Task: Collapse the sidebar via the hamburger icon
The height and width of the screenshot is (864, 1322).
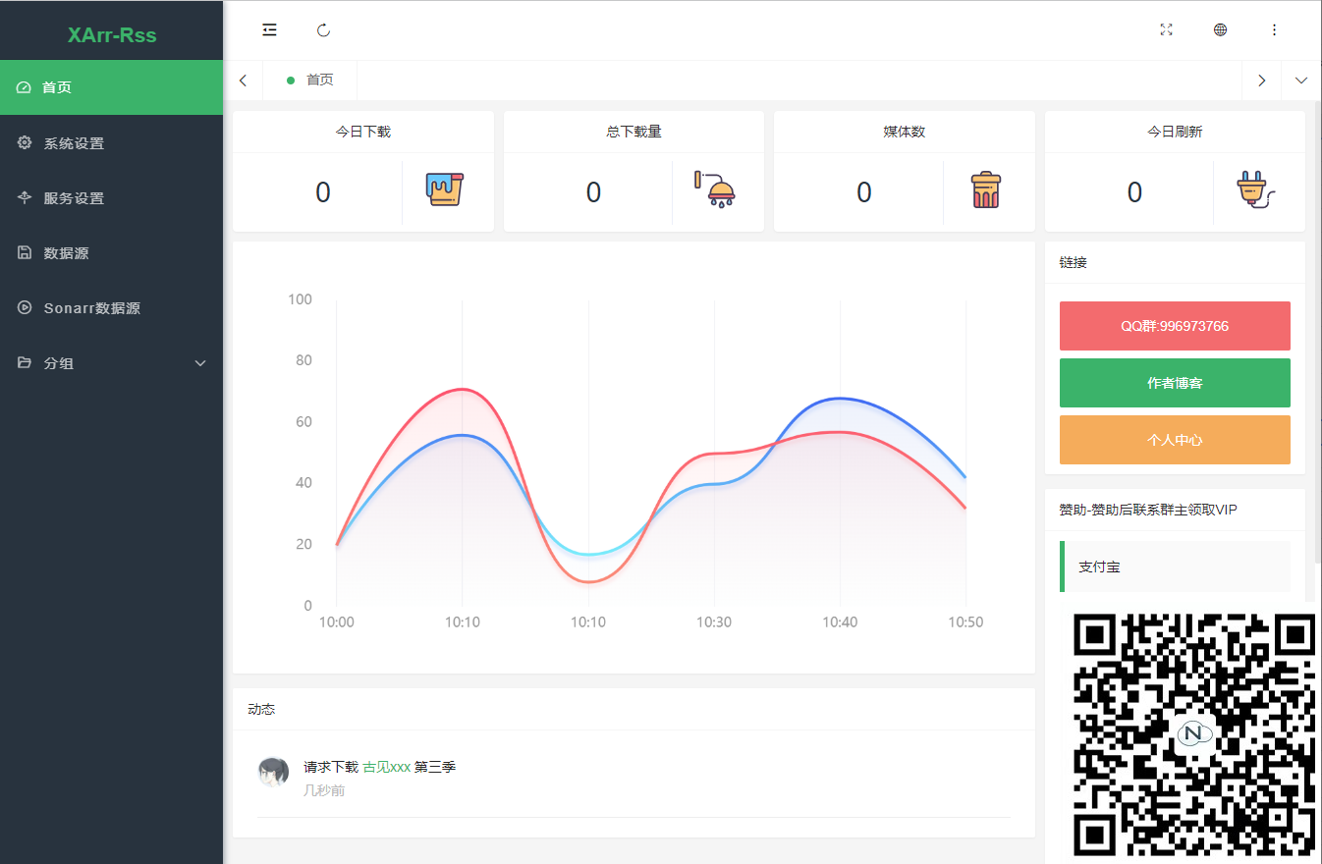Action: (269, 29)
